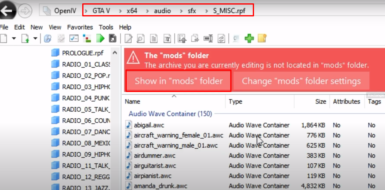Sort the list by Attributes column header

coord(347,102)
